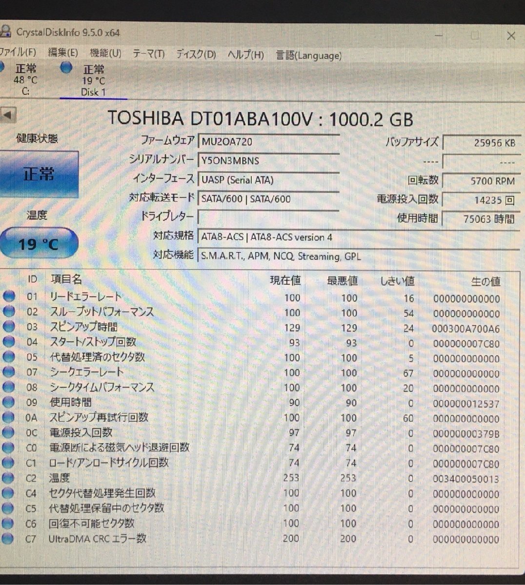Open the 機能(U) menu
Viewport: 525px width, 585px height.
point(105,53)
